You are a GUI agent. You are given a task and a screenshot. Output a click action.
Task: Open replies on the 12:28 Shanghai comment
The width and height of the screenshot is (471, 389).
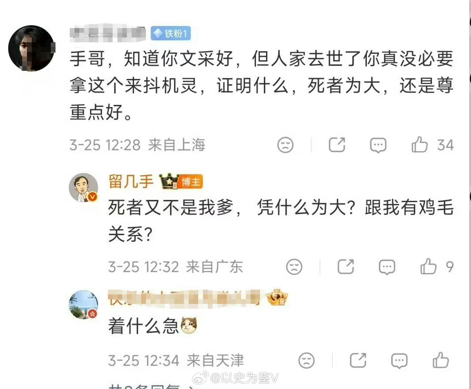tap(378, 145)
